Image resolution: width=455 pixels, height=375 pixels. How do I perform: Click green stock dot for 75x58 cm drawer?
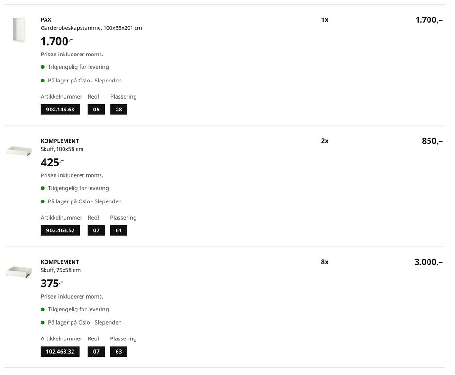click(x=43, y=323)
